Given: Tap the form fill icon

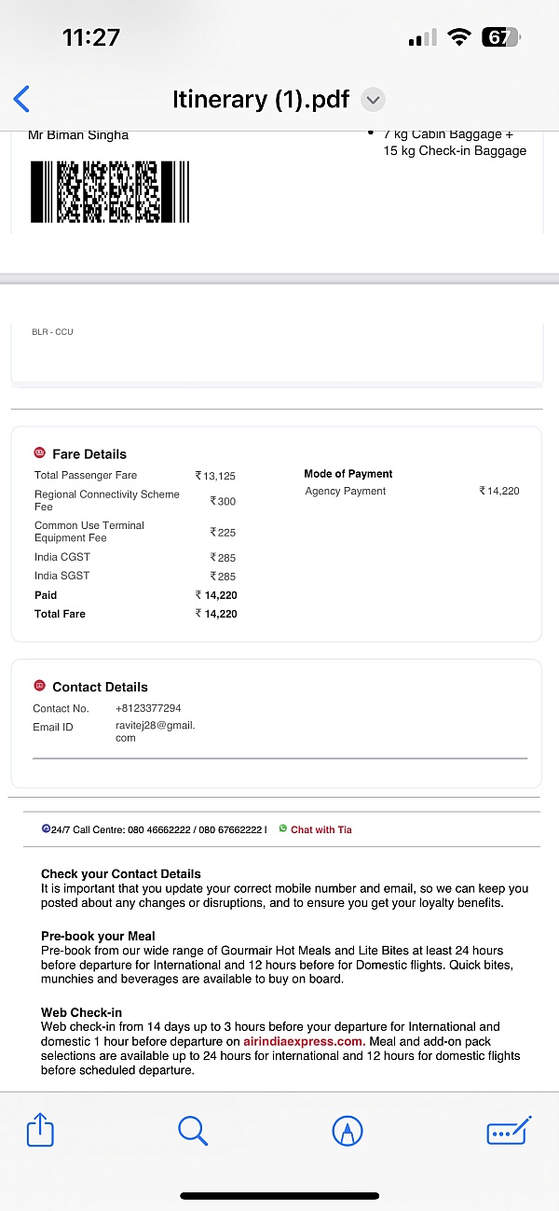Looking at the screenshot, I should pyautogui.click(x=509, y=1131).
